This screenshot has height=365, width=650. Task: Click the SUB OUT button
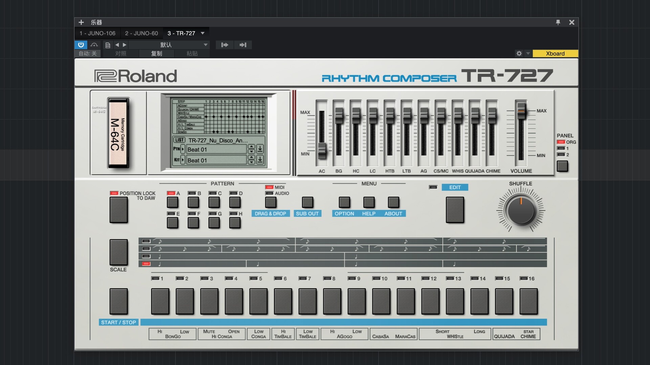(307, 202)
